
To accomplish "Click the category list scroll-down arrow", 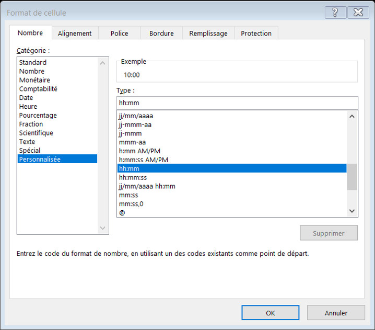I will 102,228.
